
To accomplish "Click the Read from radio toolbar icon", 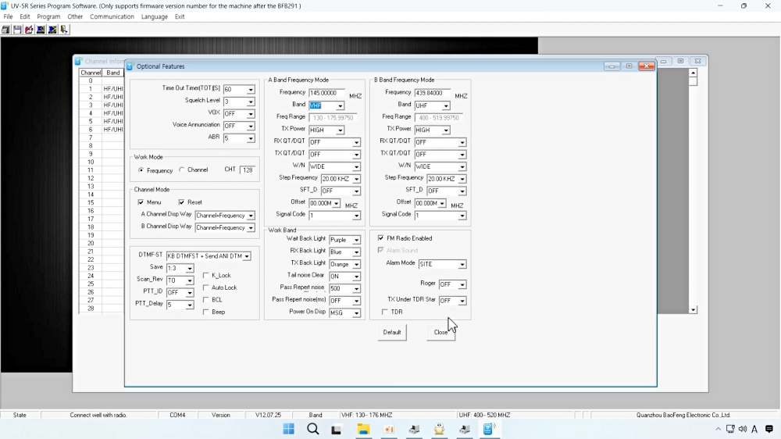I will coord(41,30).
